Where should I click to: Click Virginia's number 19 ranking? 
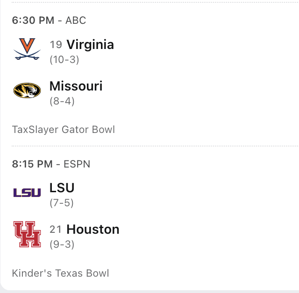pos(56,45)
